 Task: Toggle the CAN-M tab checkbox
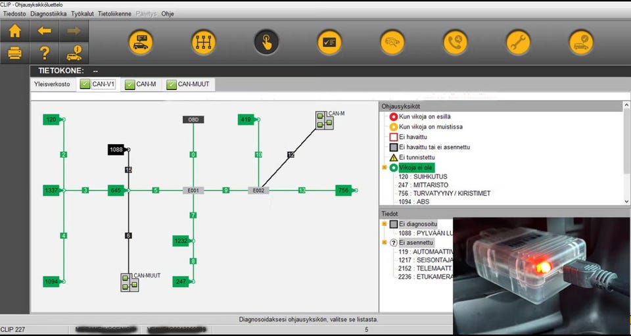click(x=129, y=85)
